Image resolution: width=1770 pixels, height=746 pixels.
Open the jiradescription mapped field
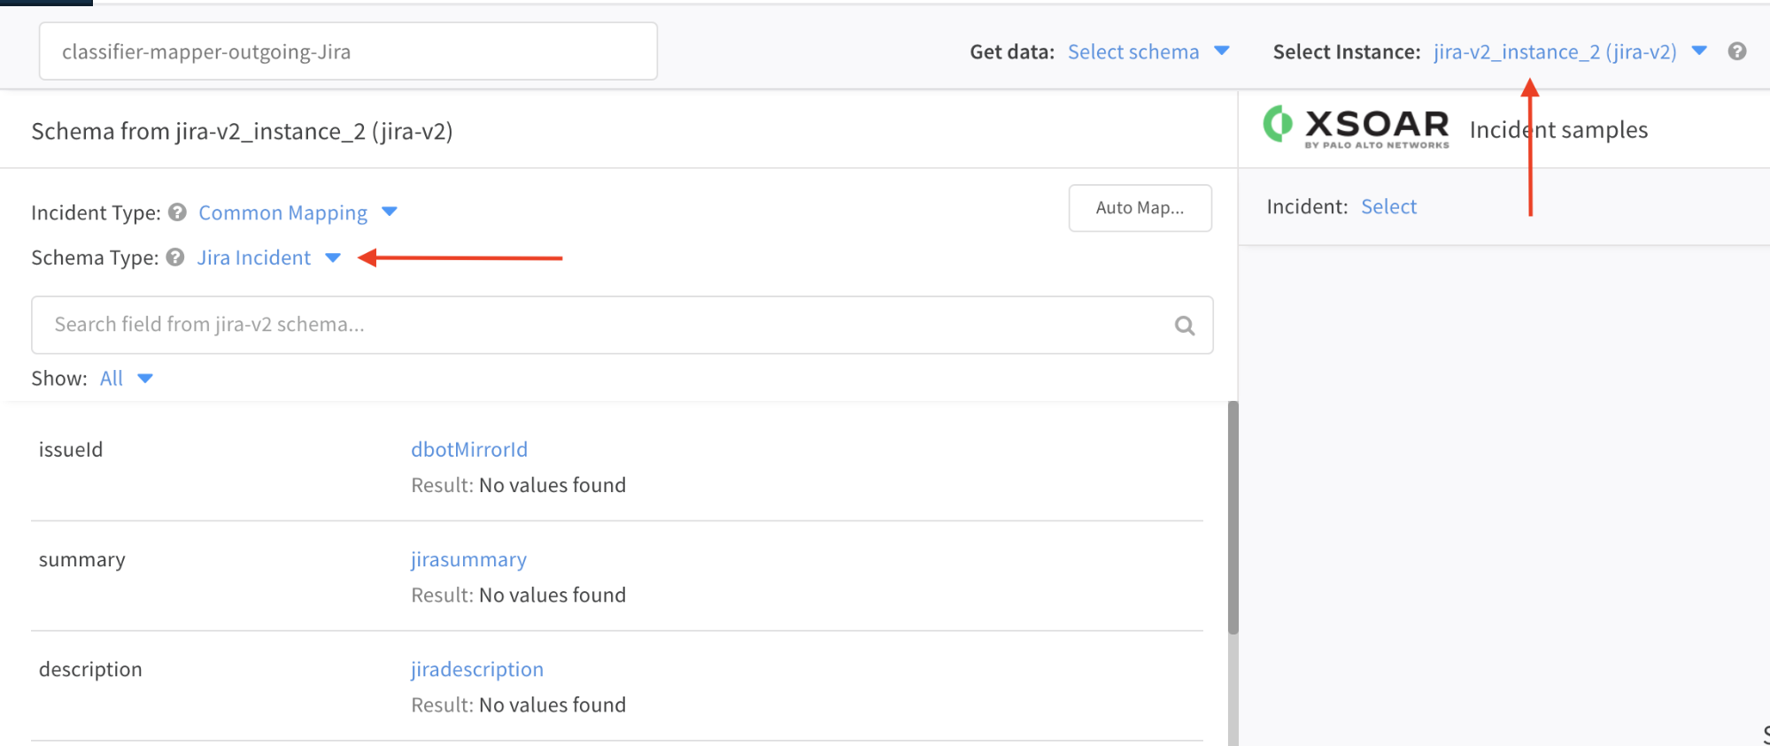click(x=476, y=670)
